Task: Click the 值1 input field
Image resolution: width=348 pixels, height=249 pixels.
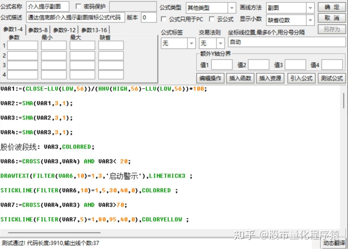Action: coord(222,65)
